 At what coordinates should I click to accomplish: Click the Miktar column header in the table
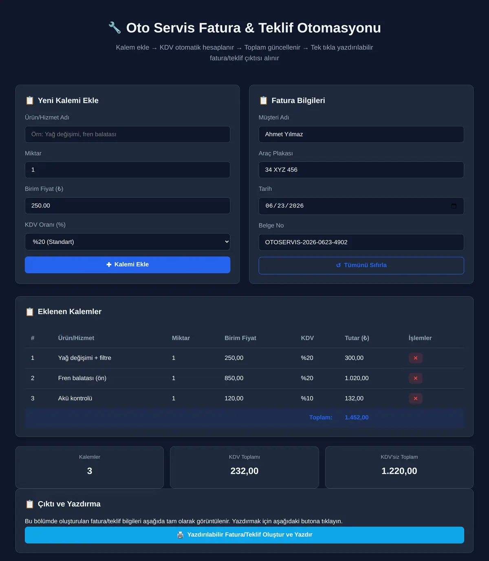tap(181, 338)
